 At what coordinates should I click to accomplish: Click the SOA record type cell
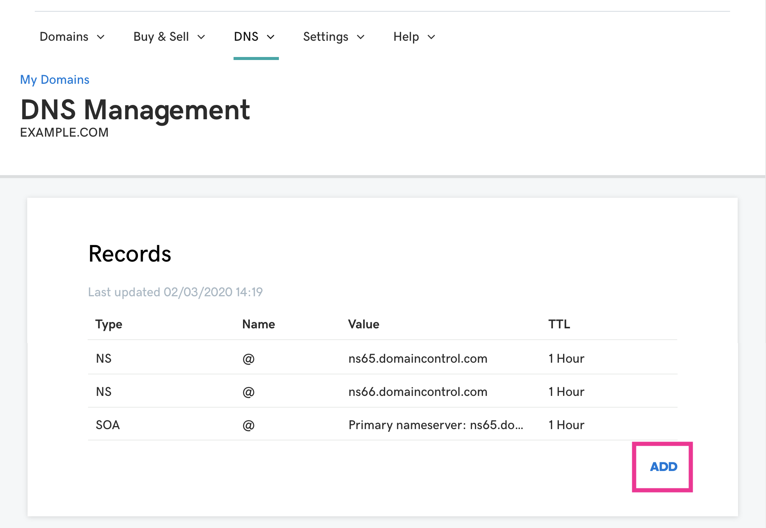108,425
